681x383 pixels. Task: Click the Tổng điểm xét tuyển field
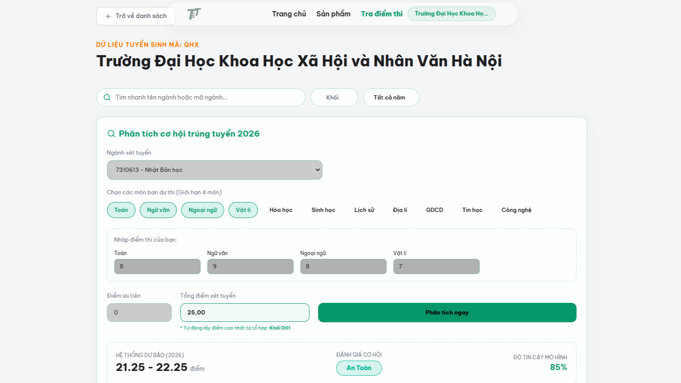(x=245, y=312)
